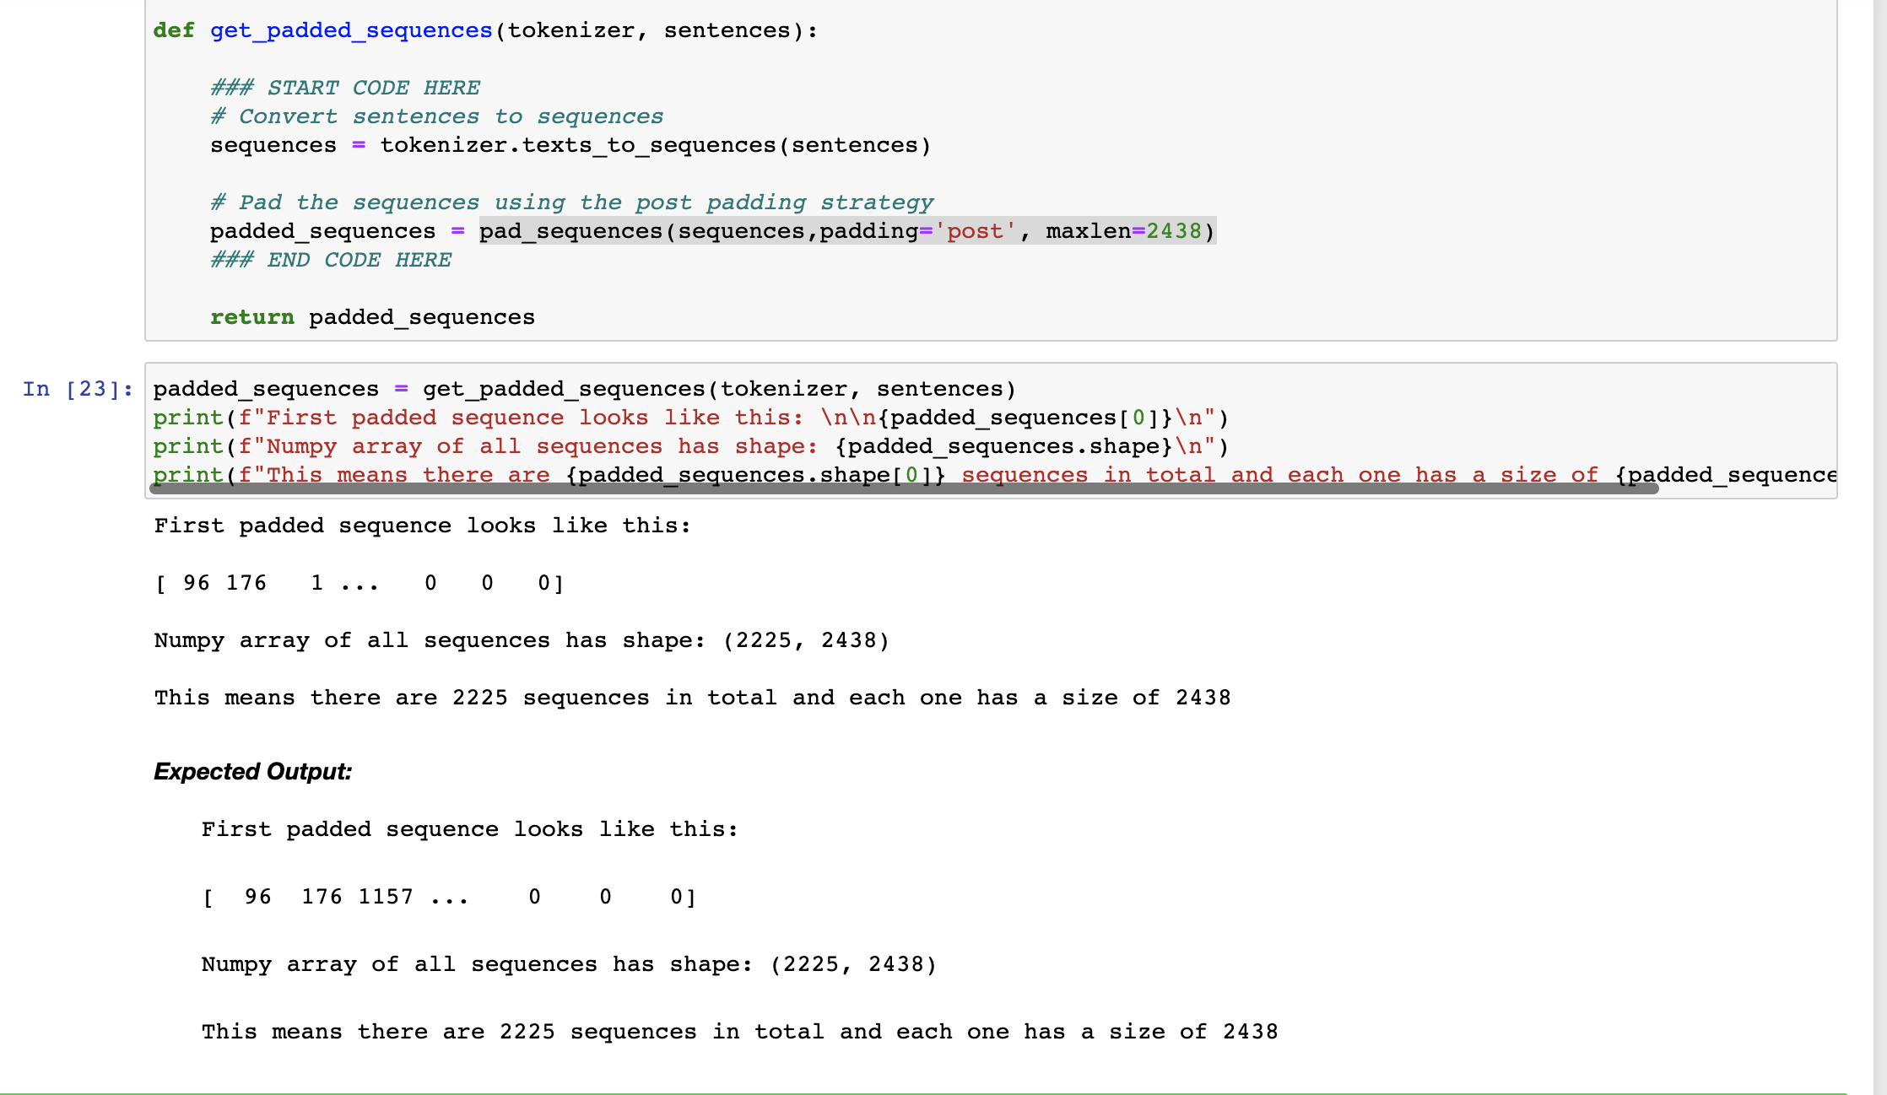
Task: Click the texts_to_sequences call in code
Action: [x=648, y=145]
